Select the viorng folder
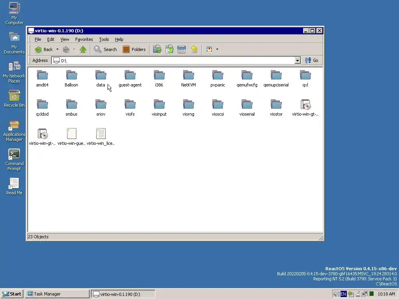The image size is (399, 299). [x=189, y=108]
